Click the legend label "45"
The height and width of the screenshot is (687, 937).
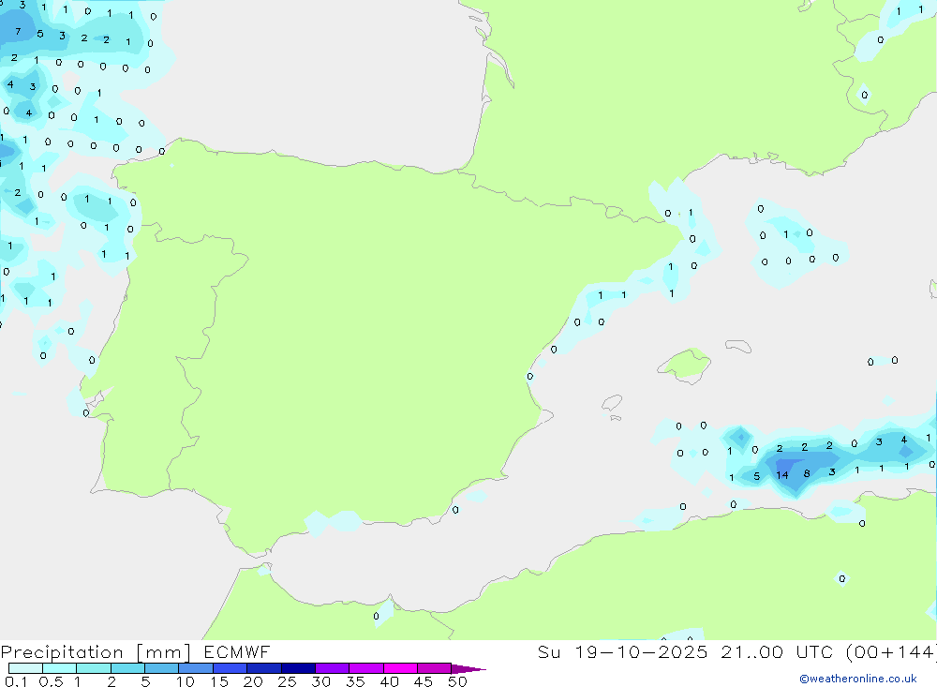point(424,681)
